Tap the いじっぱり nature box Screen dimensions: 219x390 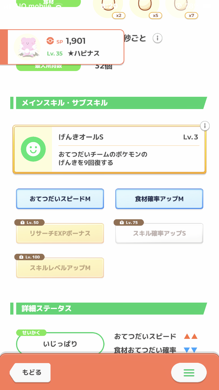60,344
